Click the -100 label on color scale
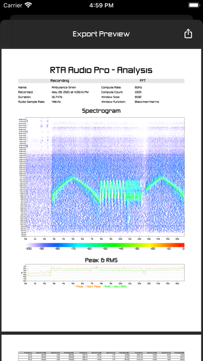203x361 pixels. [x=28, y=248]
